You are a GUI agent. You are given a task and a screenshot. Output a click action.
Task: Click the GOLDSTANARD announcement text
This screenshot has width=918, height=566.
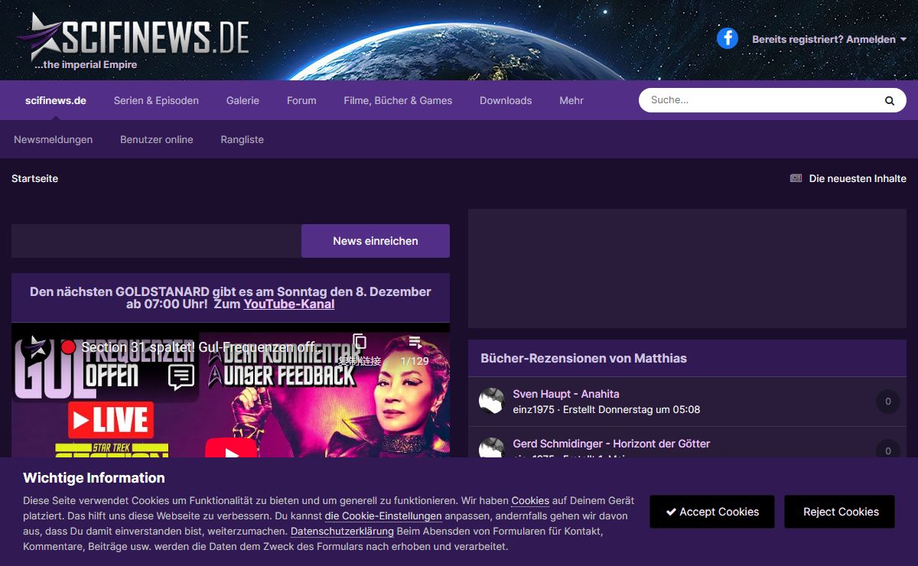coord(230,298)
